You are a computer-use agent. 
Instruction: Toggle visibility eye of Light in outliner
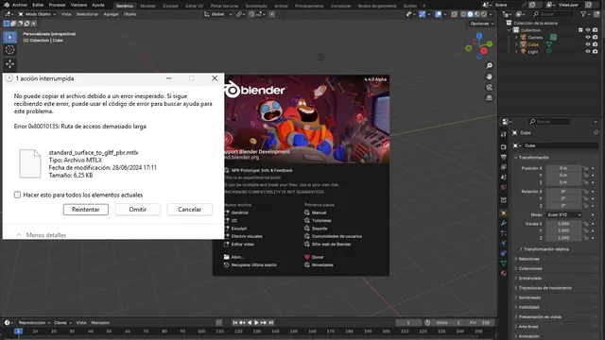click(x=588, y=51)
